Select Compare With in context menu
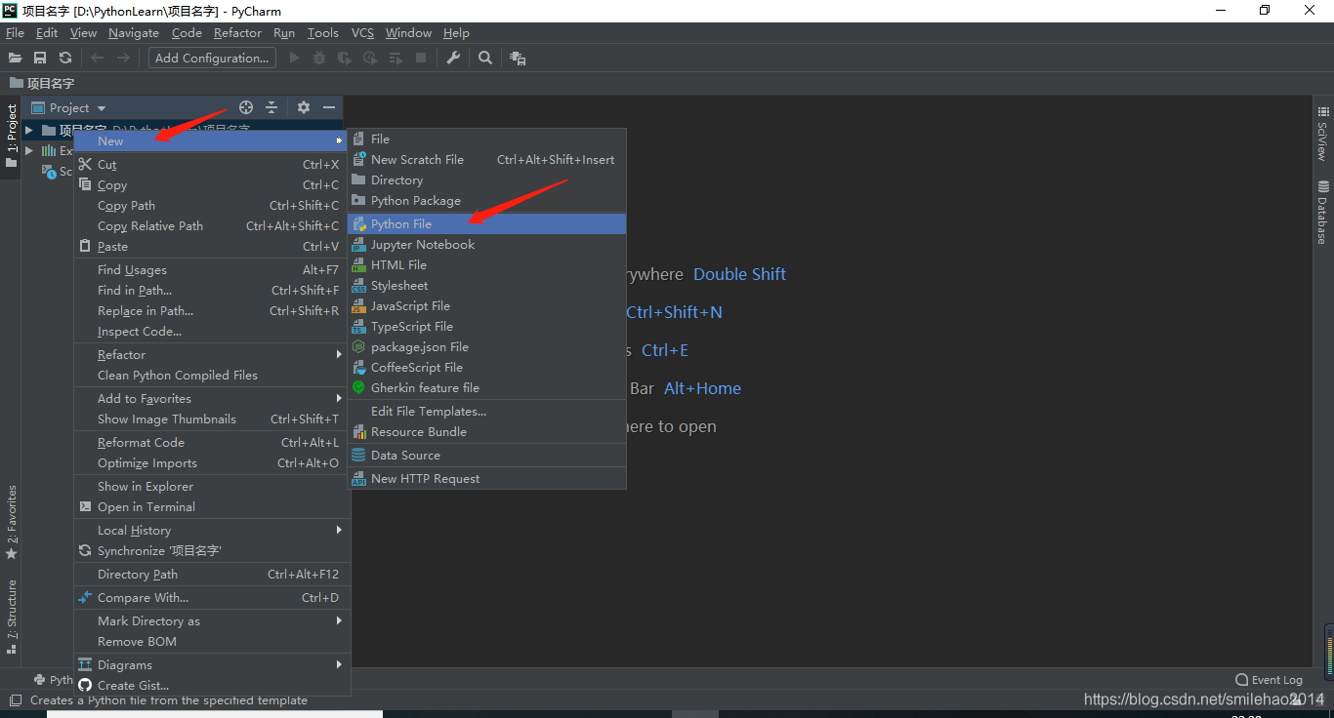The image size is (1334, 718). coord(212,597)
